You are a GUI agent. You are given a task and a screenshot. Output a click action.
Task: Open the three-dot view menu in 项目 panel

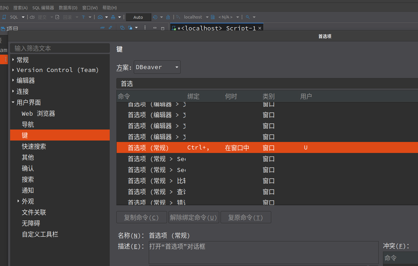[145, 27]
